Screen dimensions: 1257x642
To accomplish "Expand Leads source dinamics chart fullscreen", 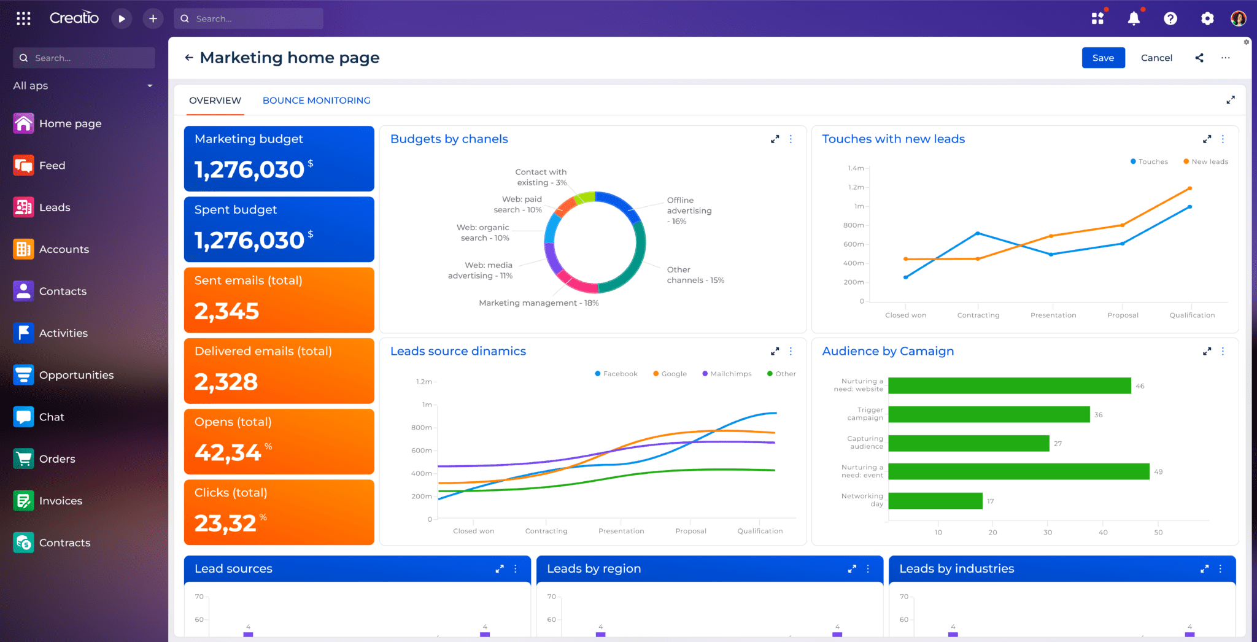I will (775, 352).
